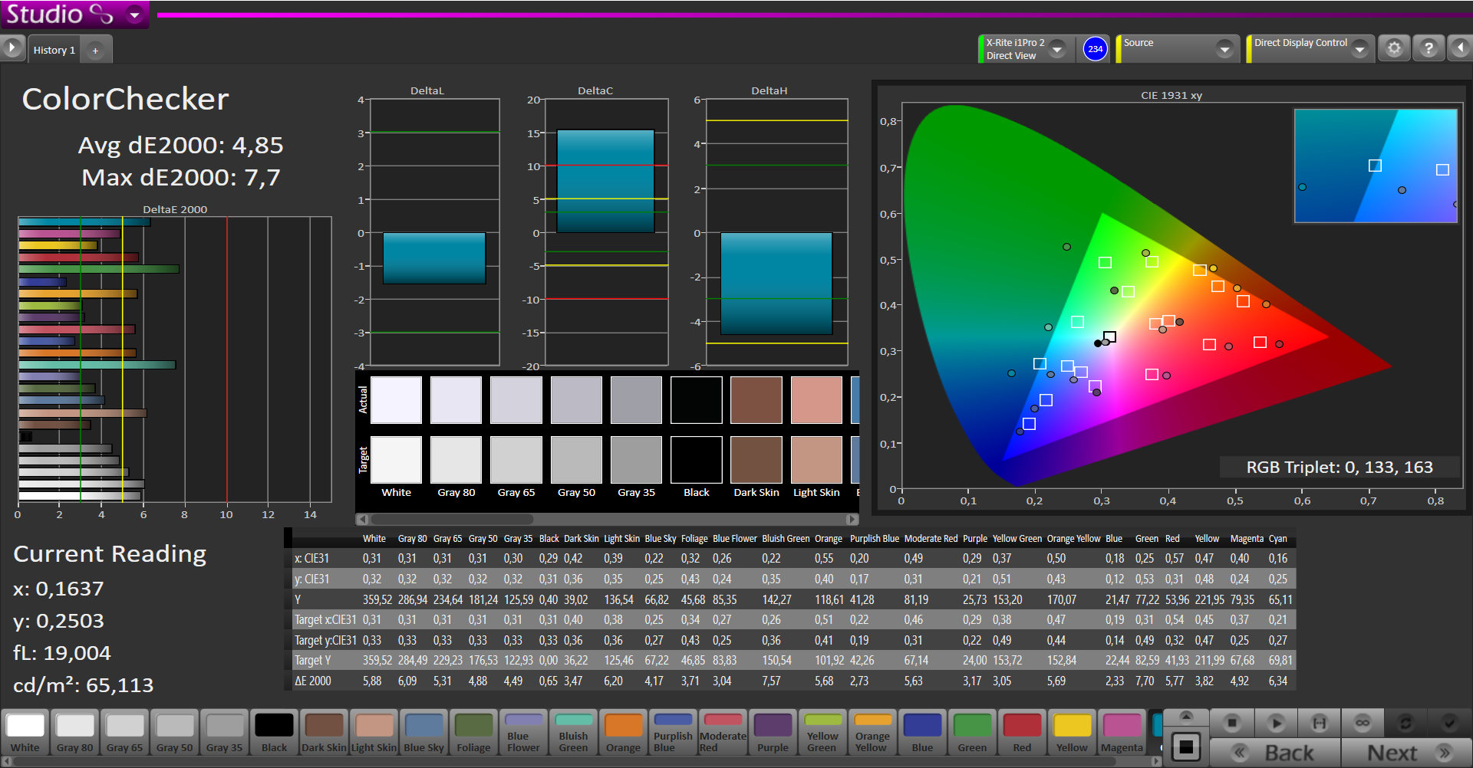
Task: Click the blue 234 meter status circle
Action: click(x=1095, y=49)
